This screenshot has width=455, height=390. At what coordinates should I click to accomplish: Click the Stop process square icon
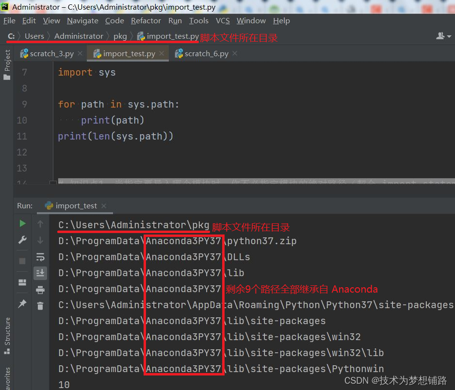click(x=22, y=261)
